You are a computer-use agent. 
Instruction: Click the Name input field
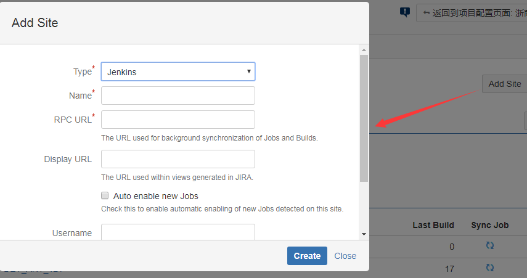tap(178, 96)
